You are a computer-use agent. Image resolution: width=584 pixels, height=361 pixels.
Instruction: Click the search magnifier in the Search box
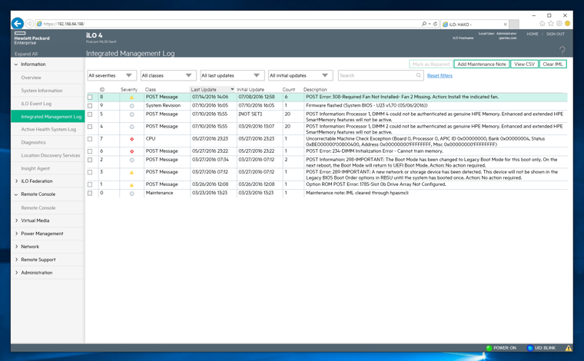click(x=418, y=75)
